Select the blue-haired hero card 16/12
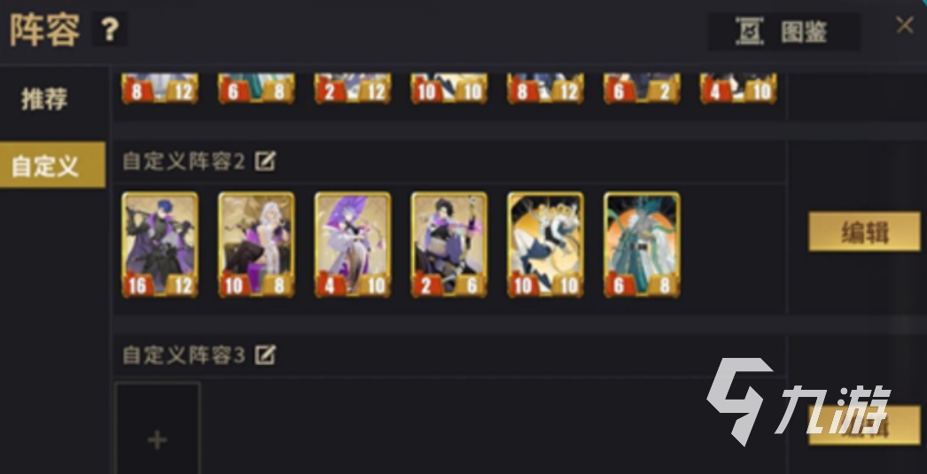Viewport: 927px width, 474px height. coord(160,245)
